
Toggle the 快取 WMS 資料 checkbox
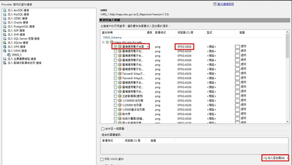pos(102,159)
